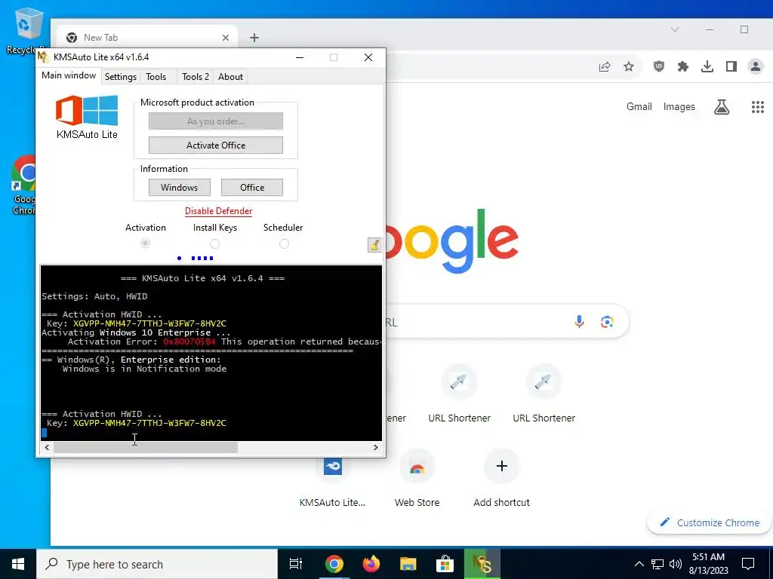Open the Google Images link

click(x=679, y=107)
